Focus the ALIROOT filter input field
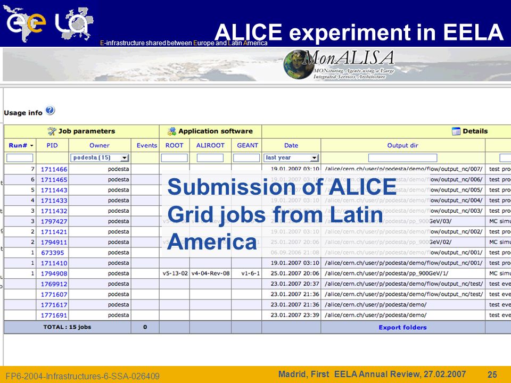 (210, 158)
